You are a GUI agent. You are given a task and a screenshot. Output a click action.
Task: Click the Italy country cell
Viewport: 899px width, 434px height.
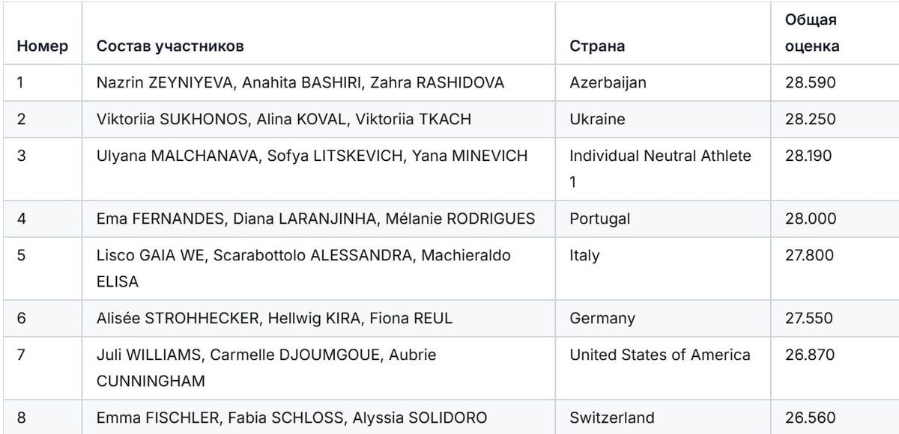point(584,256)
